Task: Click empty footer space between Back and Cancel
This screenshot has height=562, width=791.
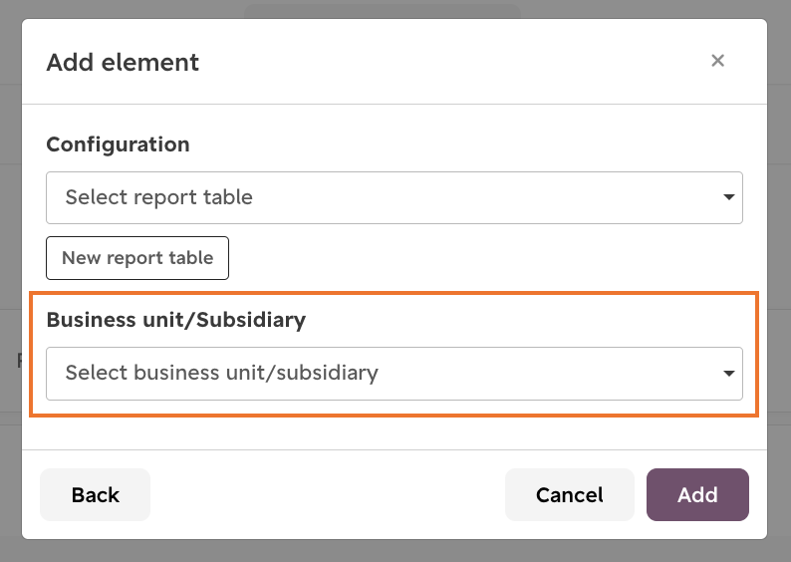Action: pyautogui.click(x=328, y=494)
